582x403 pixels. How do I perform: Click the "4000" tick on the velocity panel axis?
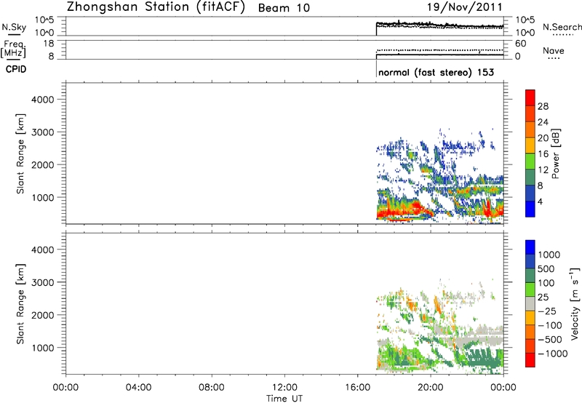coord(43,250)
